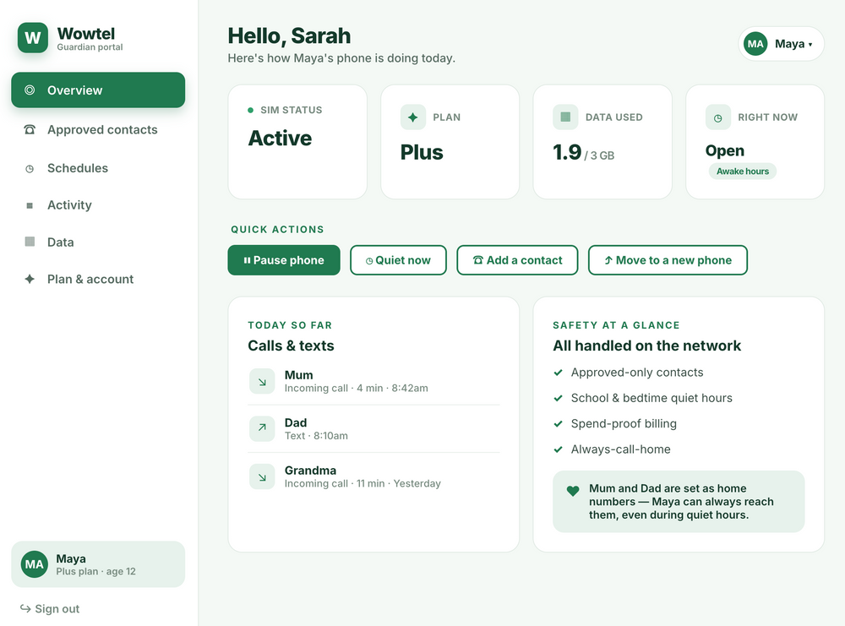This screenshot has width=845, height=626.
Task: Click the Quiet now button
Action: (398, 260)
